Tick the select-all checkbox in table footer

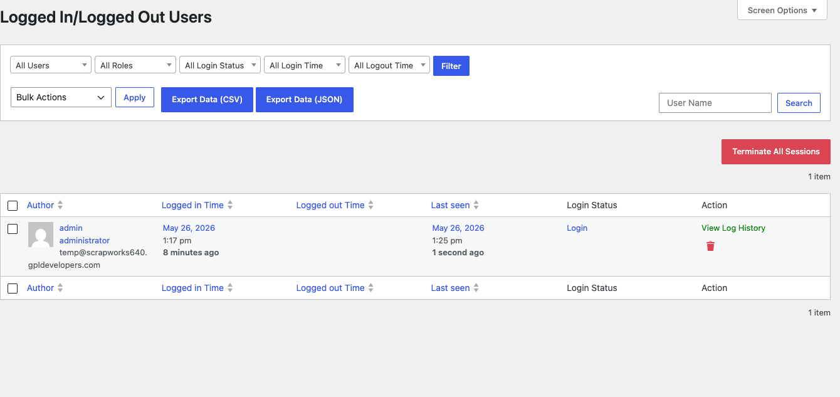[13, 288]
